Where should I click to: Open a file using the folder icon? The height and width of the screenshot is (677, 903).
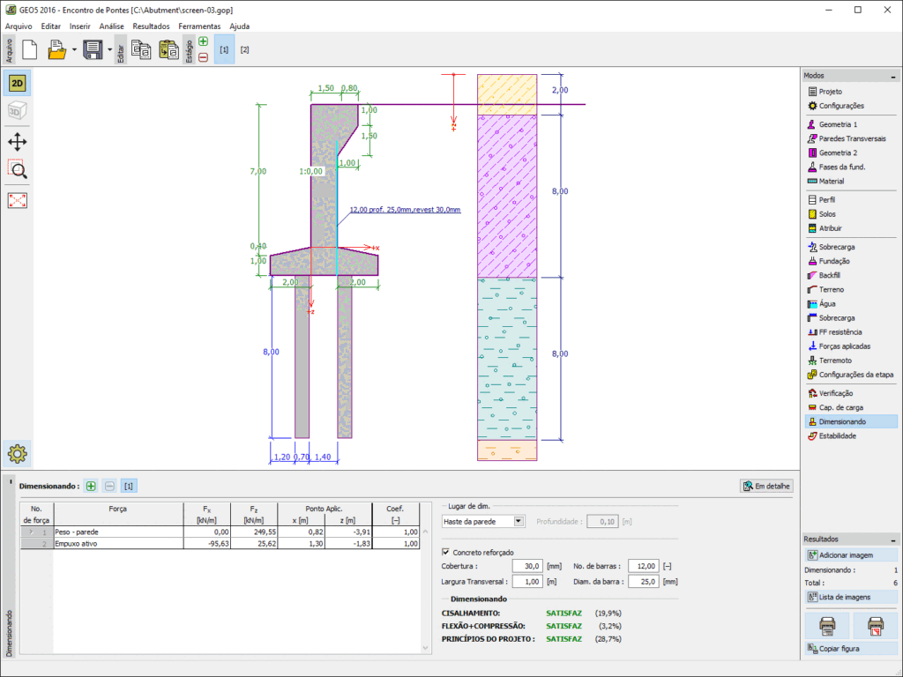click(56, 49)
